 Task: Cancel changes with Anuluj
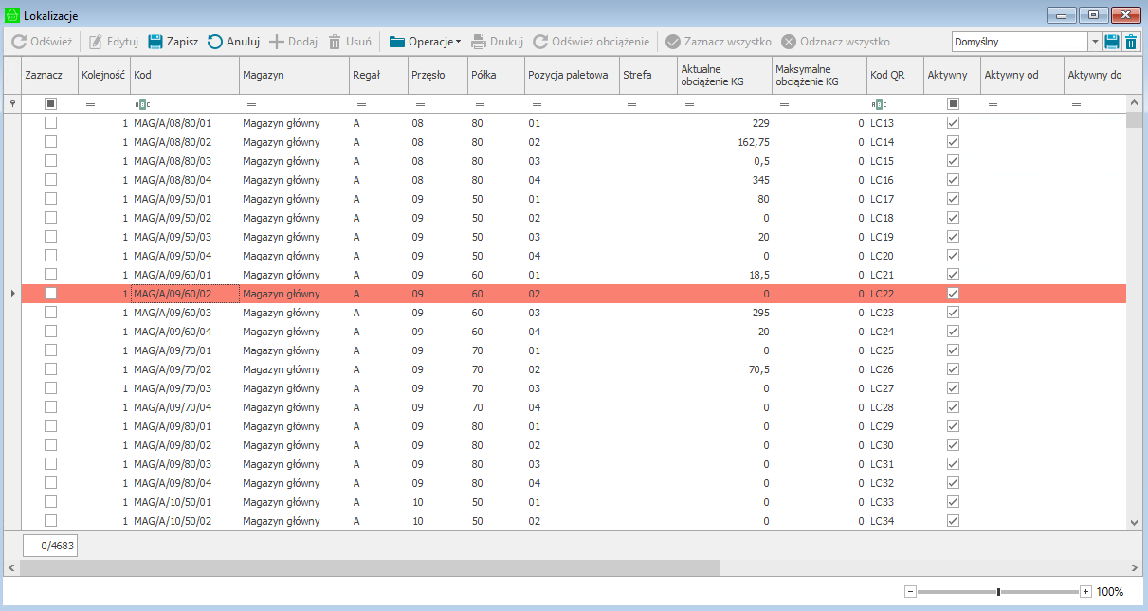(x=233, y=42)
